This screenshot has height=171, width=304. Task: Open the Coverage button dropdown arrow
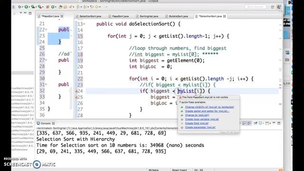(x=36, y=7)
